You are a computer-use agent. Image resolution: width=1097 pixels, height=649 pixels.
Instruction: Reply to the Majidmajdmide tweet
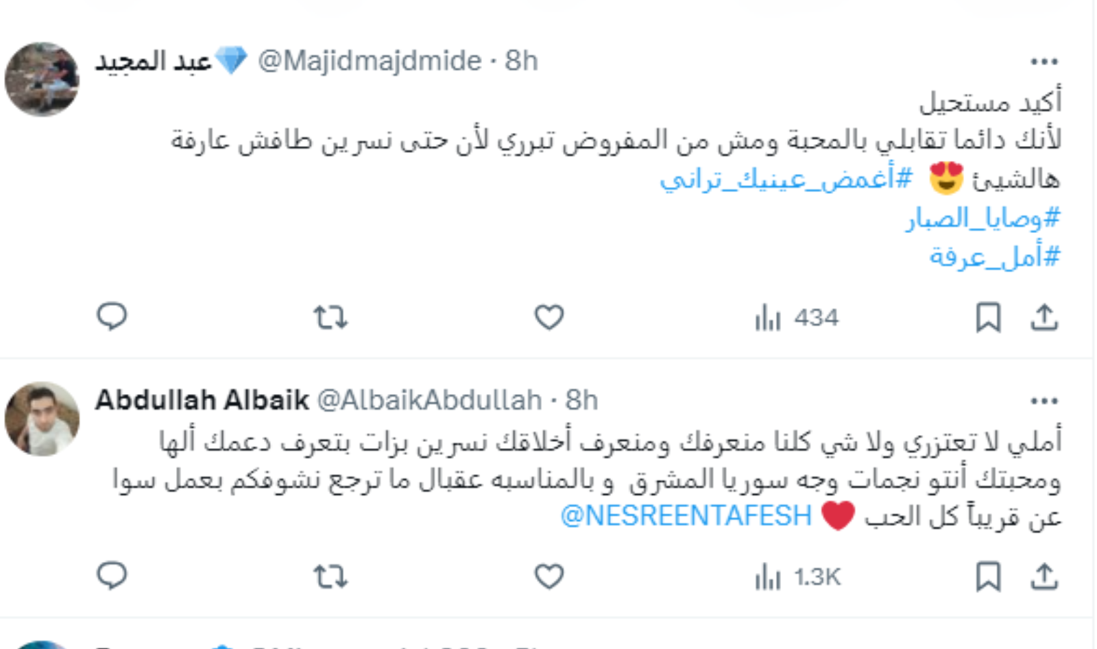(112, 317)
